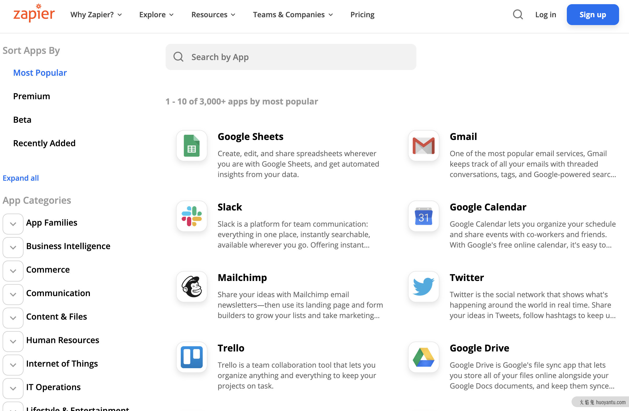Viewport: 629px width, 411px height.
Task: Open the header search magnifier icon
Action: 518,15
